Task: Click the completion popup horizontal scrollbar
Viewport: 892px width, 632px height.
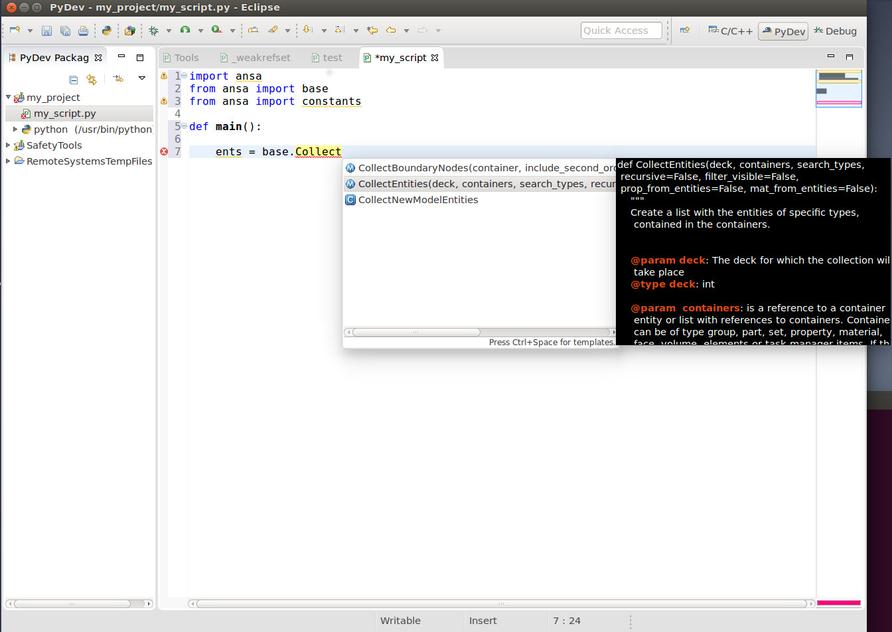Action: 416,332
